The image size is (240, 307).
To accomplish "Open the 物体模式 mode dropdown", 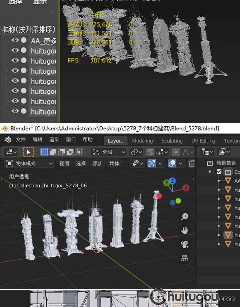I will click(29, 163).
